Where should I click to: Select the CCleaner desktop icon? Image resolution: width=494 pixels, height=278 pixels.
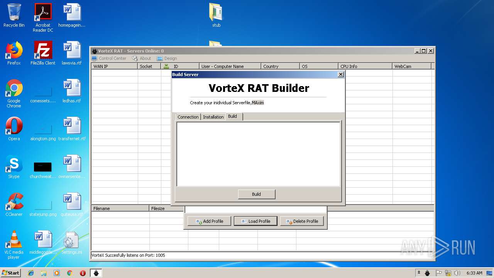pos(14,205)
